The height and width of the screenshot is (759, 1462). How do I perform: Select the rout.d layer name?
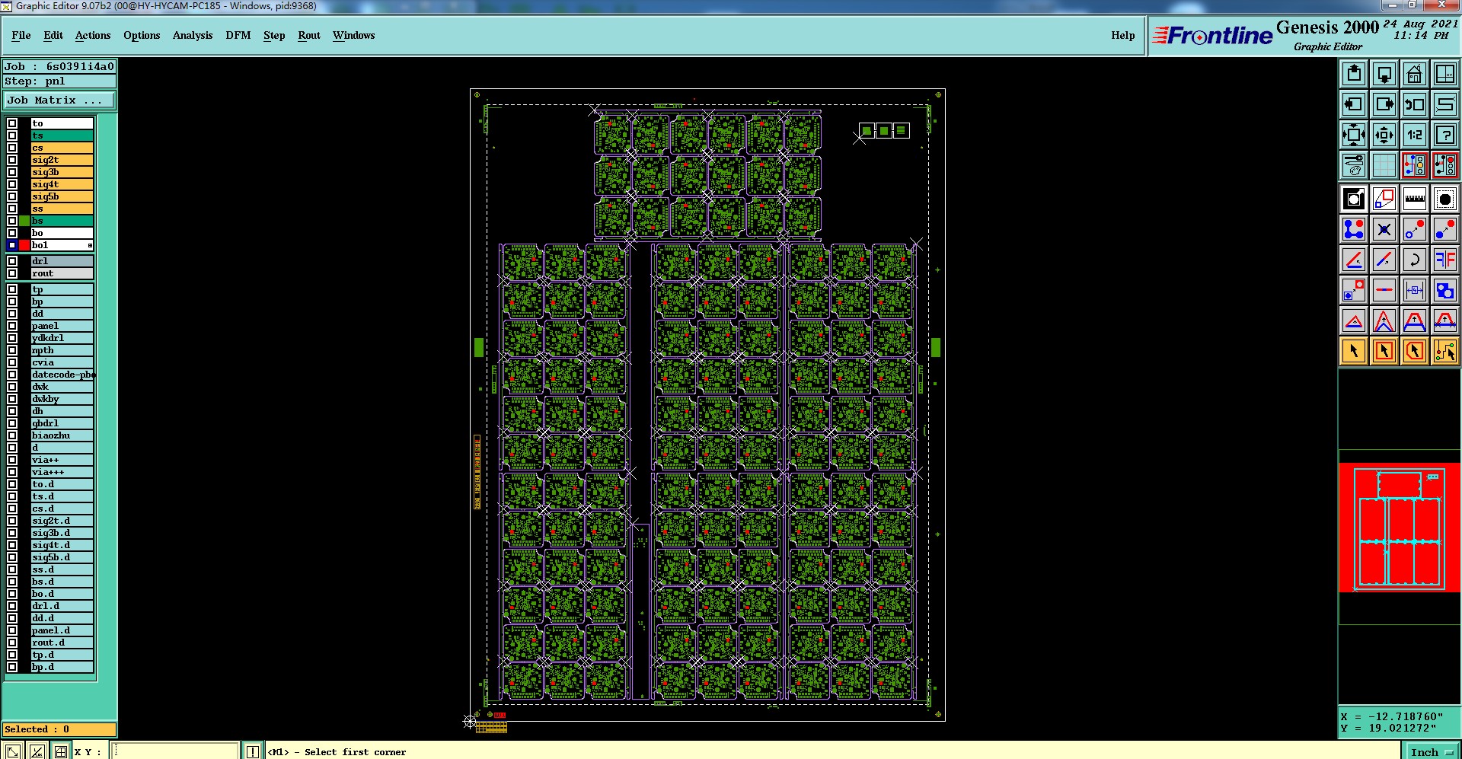(x=62, y=643)
